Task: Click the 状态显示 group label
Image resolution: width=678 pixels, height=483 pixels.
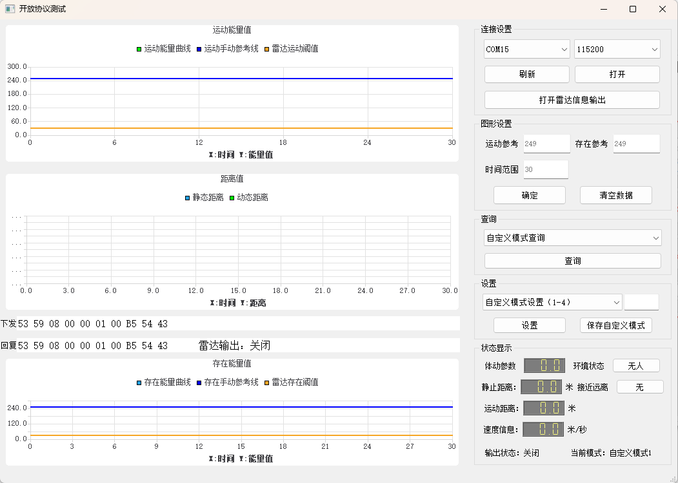Action: point(496,348)
